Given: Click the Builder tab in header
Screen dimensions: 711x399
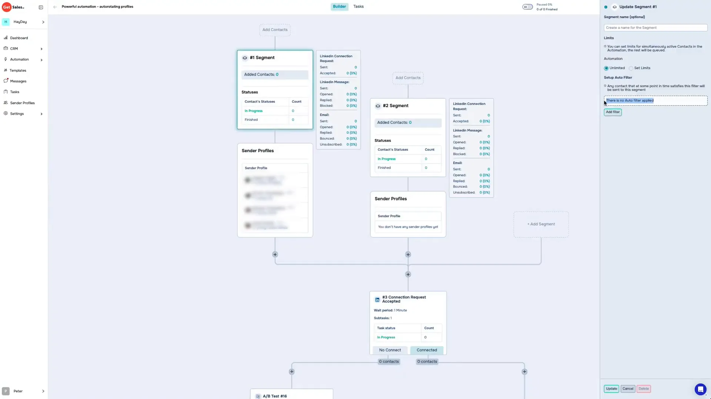Looking at the screenshot, I should pyautogui.click(x=339, y=6).
